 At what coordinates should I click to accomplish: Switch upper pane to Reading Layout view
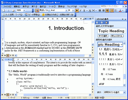coord(13,56)
